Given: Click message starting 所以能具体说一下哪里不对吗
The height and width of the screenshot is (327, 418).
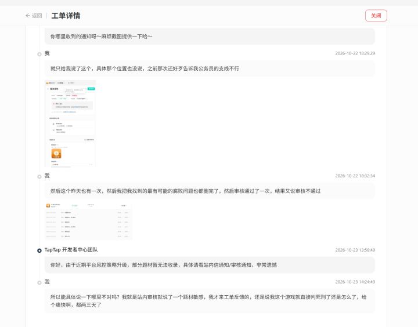Looking at the screenshot, I should tap(210, 301).
